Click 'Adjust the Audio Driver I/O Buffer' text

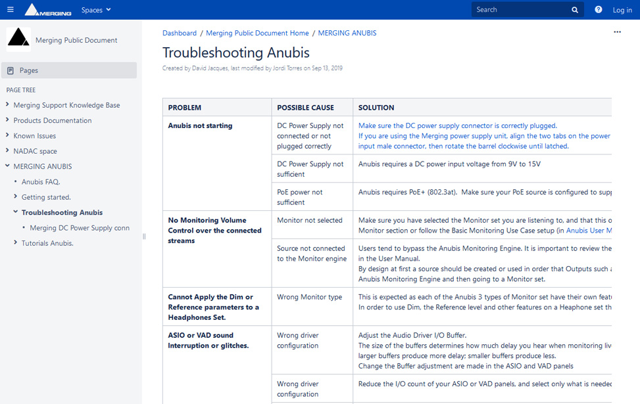point(412,335)
